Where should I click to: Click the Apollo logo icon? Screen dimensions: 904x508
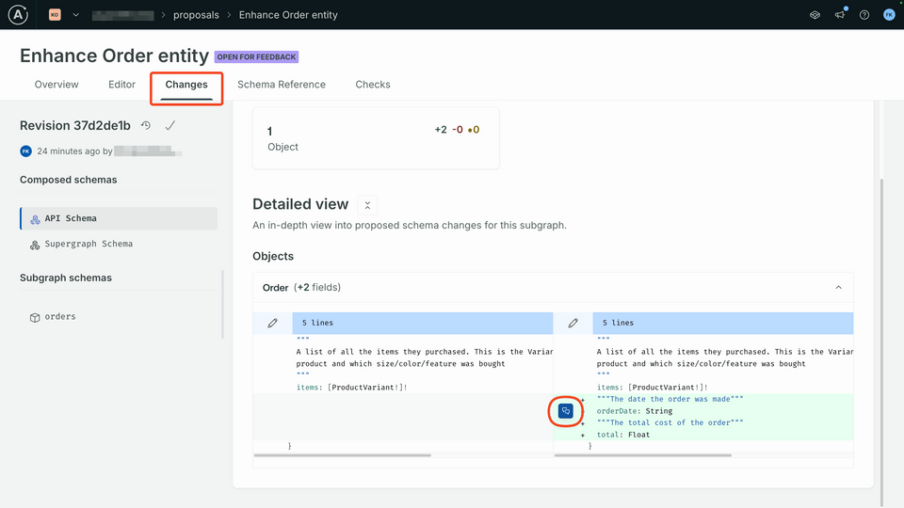(x=18, y=14)
